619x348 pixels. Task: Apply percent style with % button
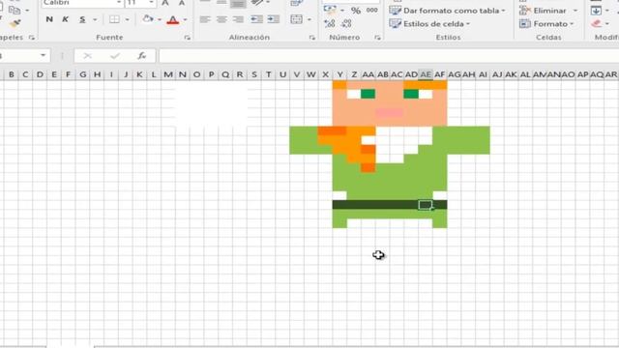[x=356, y=11]
